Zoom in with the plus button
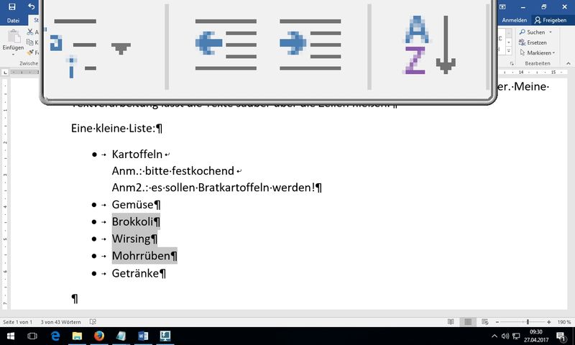 click(x=548, y=322)
